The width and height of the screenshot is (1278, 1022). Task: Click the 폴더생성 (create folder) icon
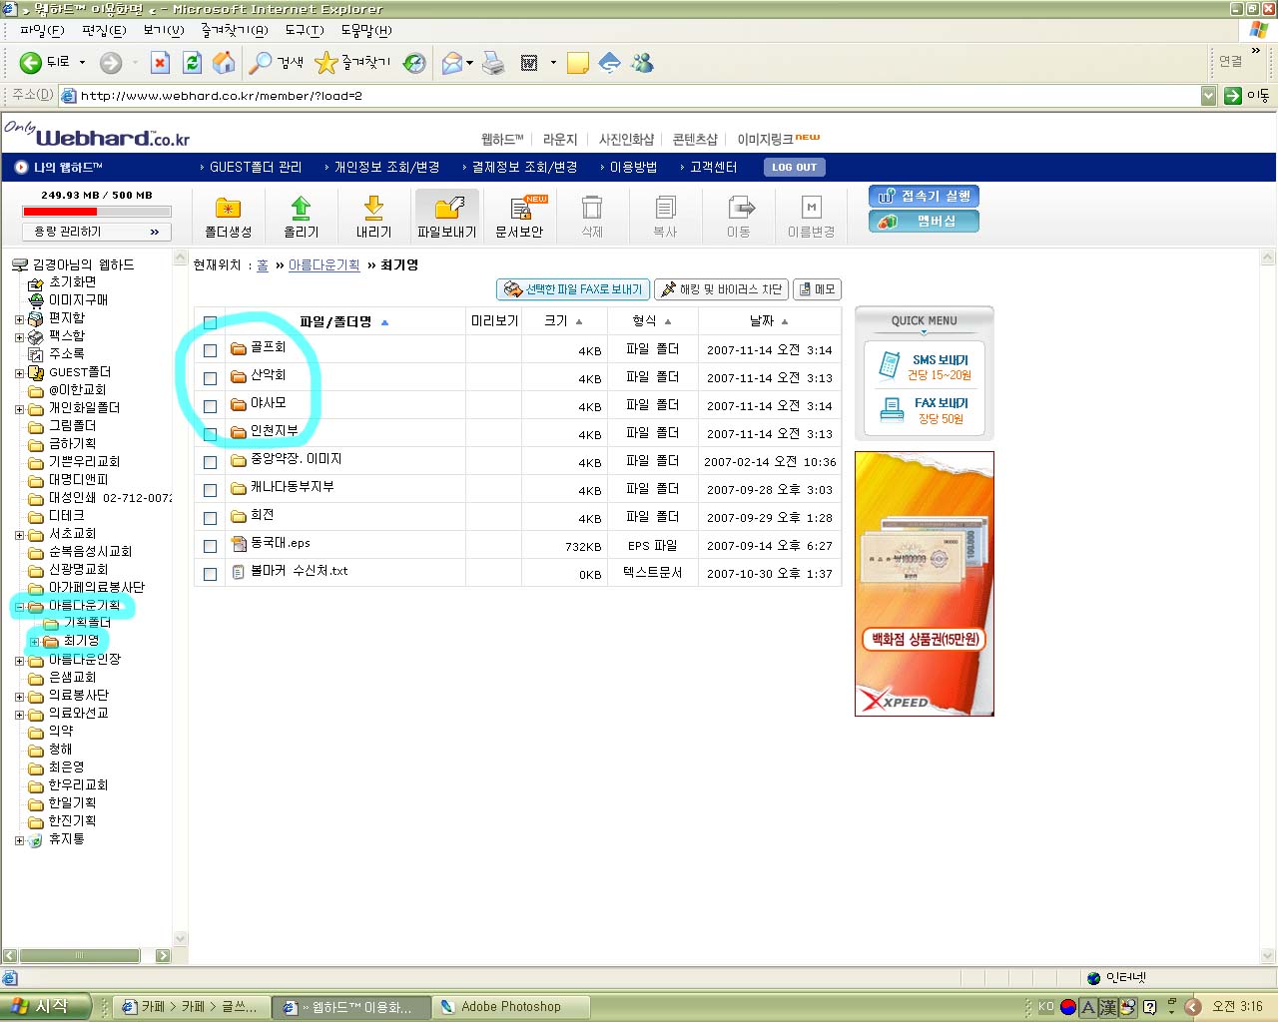pos(228,209)
